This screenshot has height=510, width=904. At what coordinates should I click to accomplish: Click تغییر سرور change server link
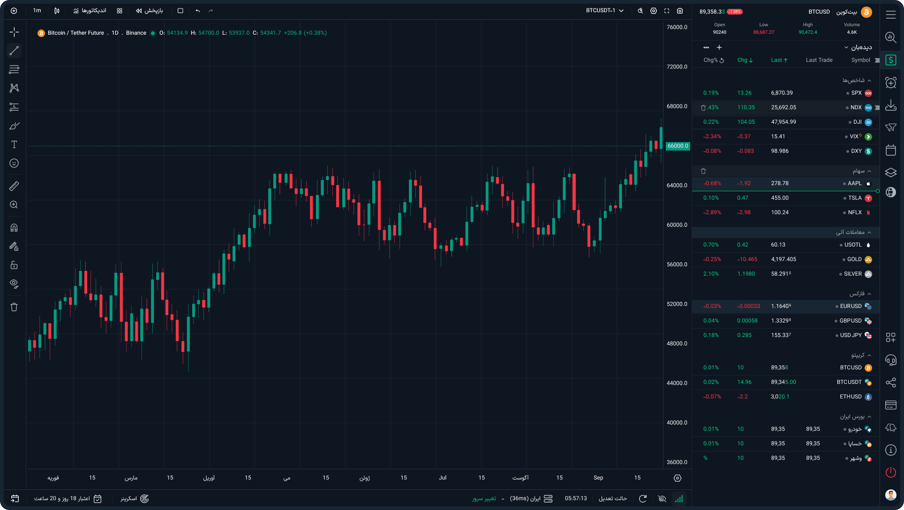484,499
